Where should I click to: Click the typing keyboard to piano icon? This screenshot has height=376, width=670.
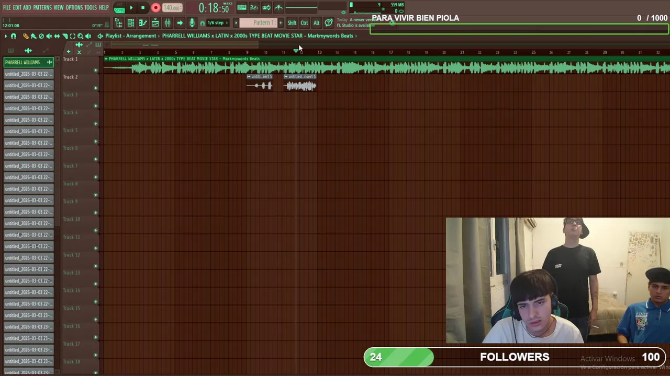click(x=241, y=7)
